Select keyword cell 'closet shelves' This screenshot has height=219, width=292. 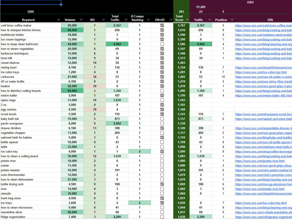tap(31, 63)
